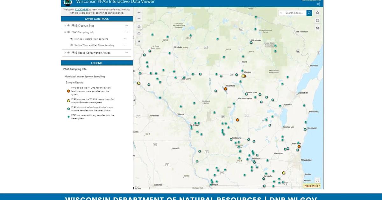Open options menu for PFAS-Based Consumption Advice

pyautogui.click(x=126, y=53)
